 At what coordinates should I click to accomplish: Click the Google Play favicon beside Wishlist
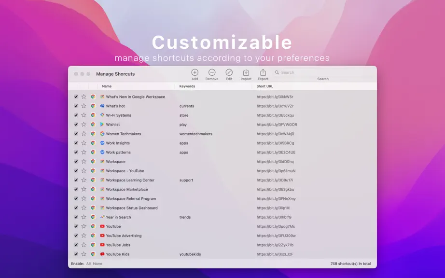[x=102, y=125]
